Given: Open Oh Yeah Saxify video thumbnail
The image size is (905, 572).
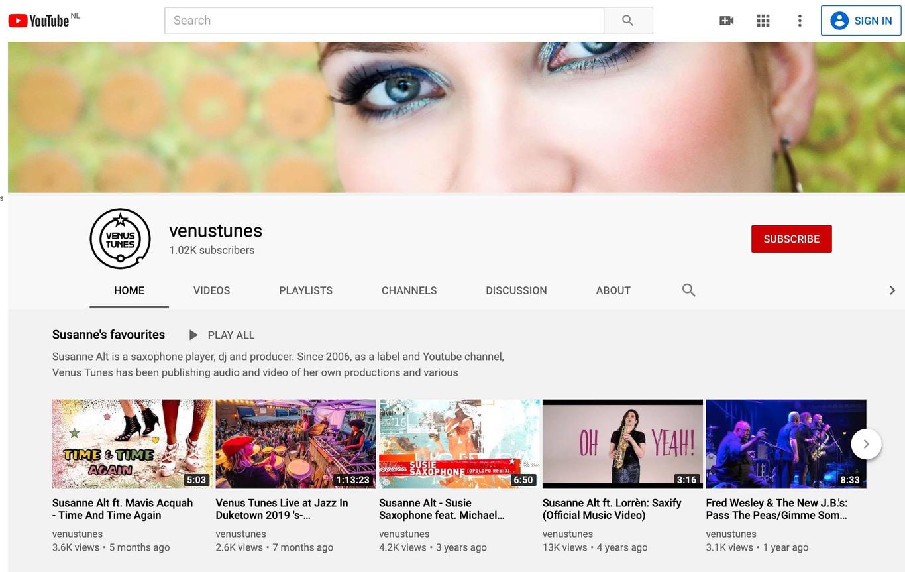Looking at the screenshot, I should click(x=623, y=444).
